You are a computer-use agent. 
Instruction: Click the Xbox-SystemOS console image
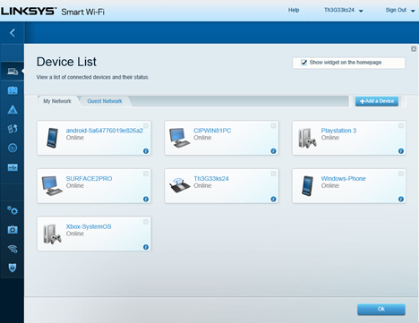(x=52, y=234)
